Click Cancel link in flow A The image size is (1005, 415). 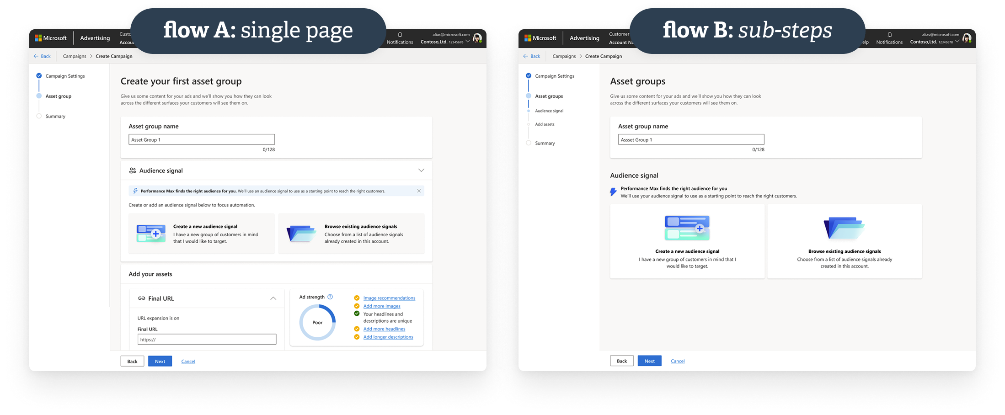(188, 362)
